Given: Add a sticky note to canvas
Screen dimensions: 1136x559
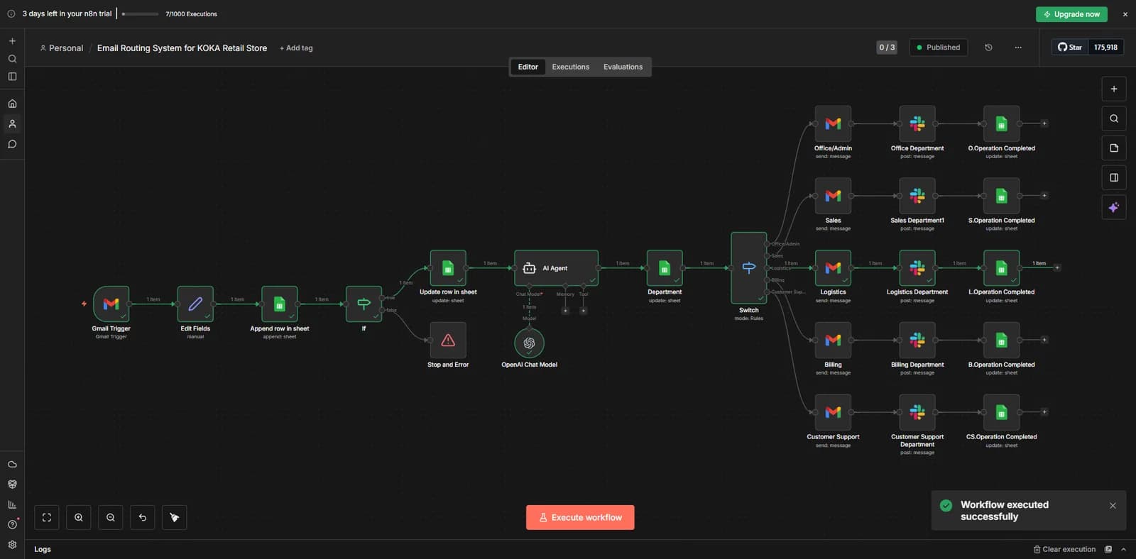Looking at the screenshot, I should point(1114,148).
